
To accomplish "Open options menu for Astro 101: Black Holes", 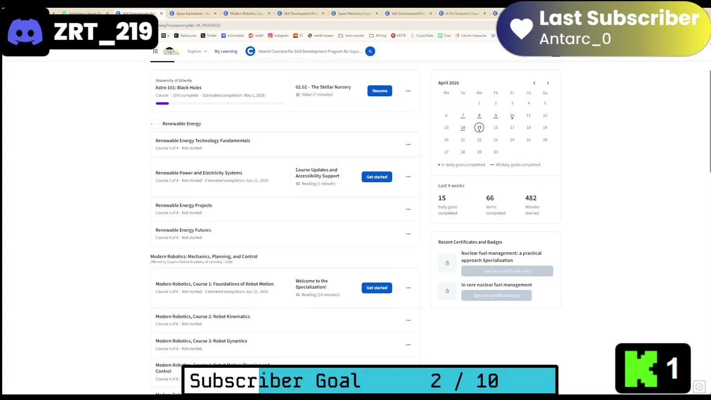I will (408, 91).
